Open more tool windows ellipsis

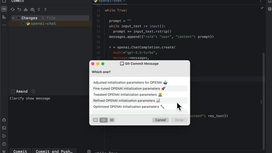(x=4, y=25)
